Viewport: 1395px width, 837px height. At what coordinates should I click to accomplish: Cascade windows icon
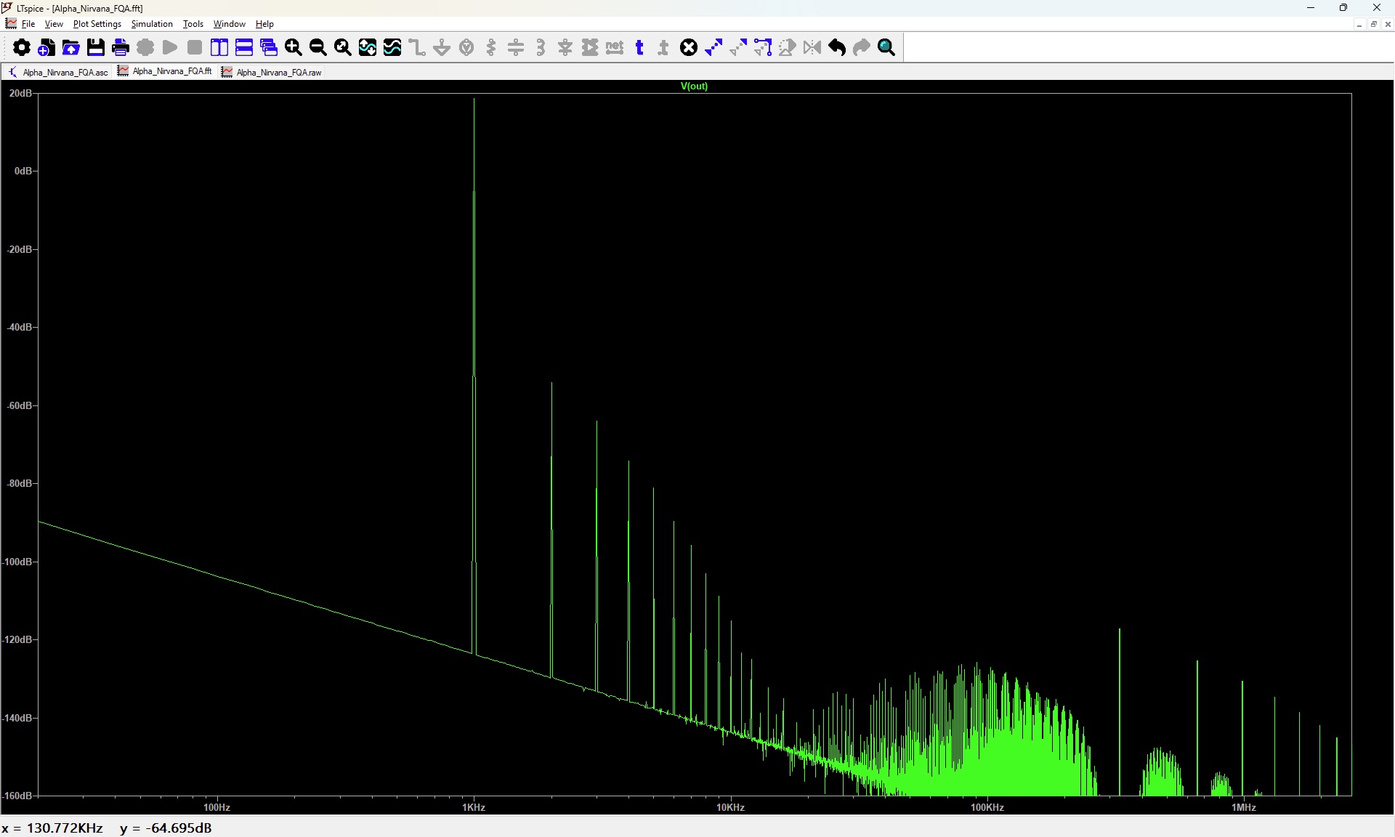269,48
